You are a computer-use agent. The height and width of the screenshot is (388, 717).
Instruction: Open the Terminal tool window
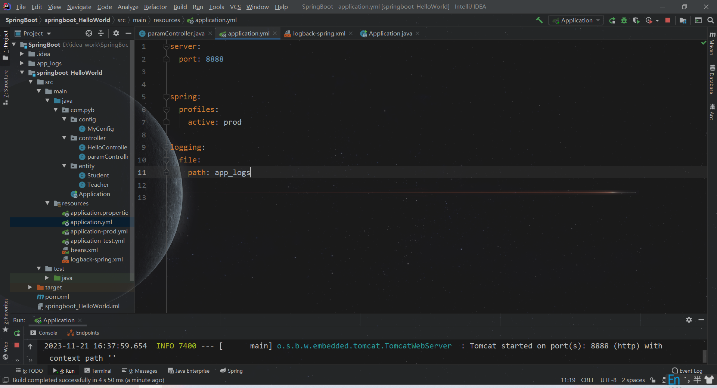98,371
